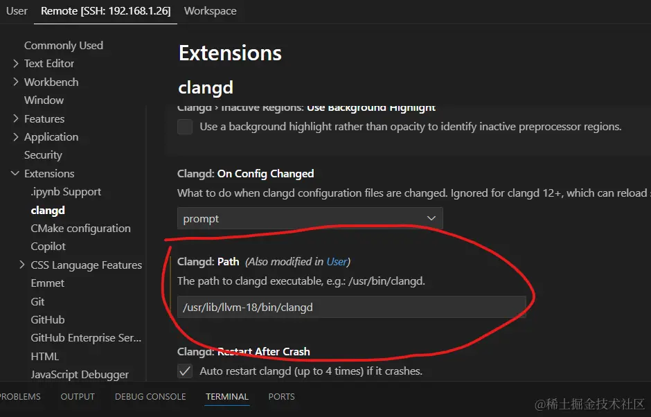Uncheck Auto restart clangd checkbox
This screenshot has height=417, width=651.
pyautogui.click(x=185, y=371)
